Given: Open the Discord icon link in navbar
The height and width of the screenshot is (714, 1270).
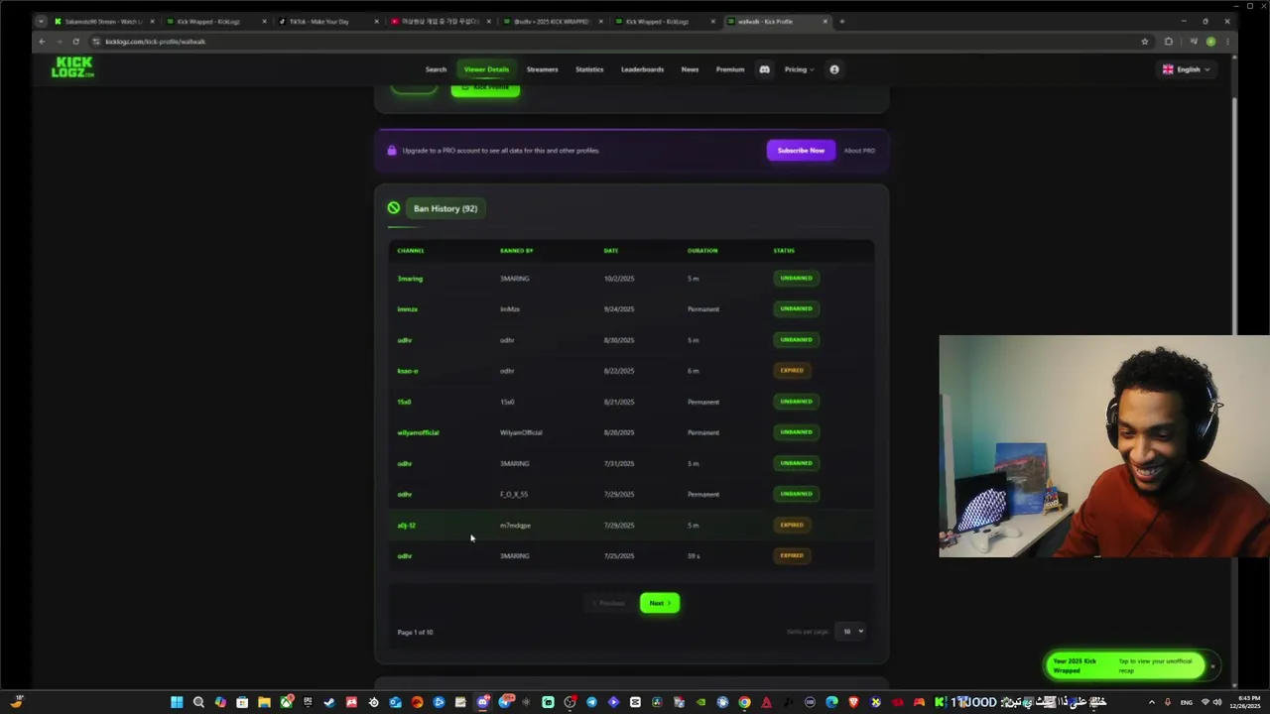Looking at the screenshot, I should (764, 69).
